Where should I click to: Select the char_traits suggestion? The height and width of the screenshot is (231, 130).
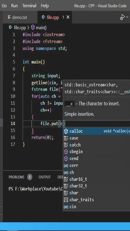pos(97,200)
